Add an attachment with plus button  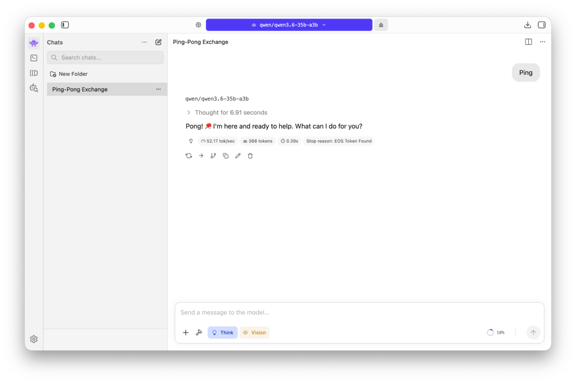pyautogui.click(x=186, y=333)
